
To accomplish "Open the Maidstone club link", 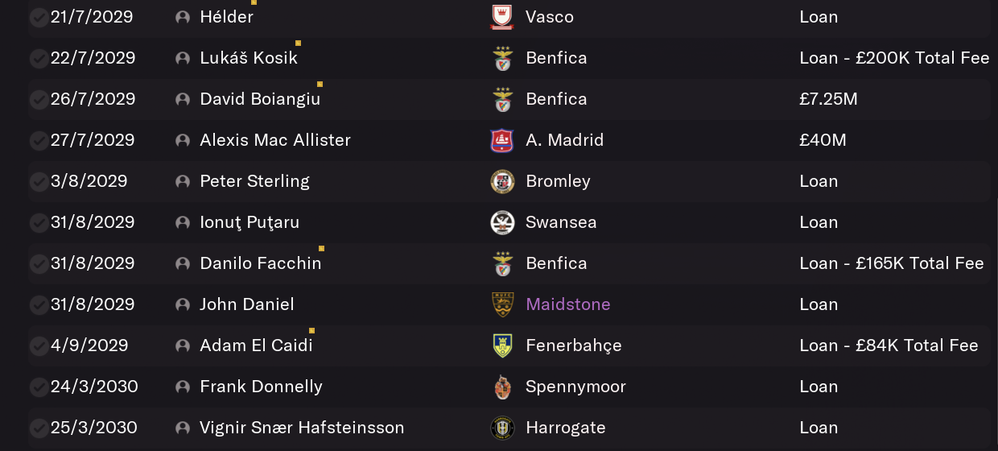I will (x=568, y=304).
